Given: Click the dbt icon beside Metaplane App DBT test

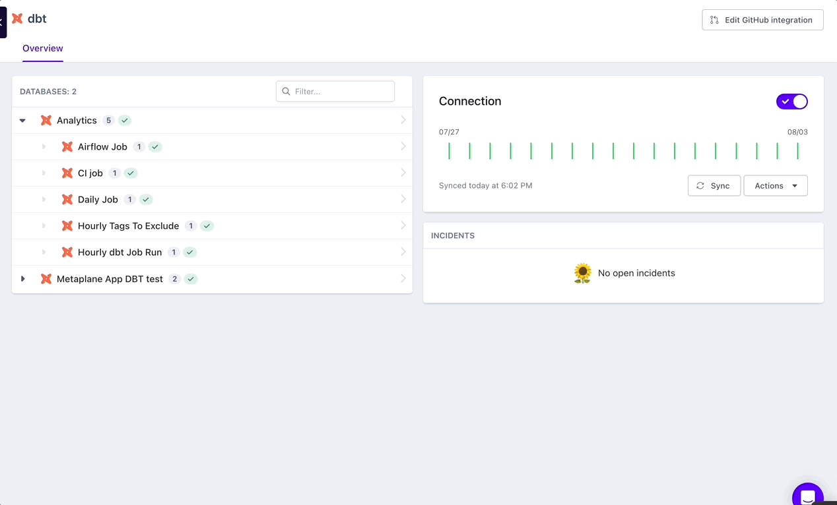Looking at the screenshot, I should tap(46, 279).
